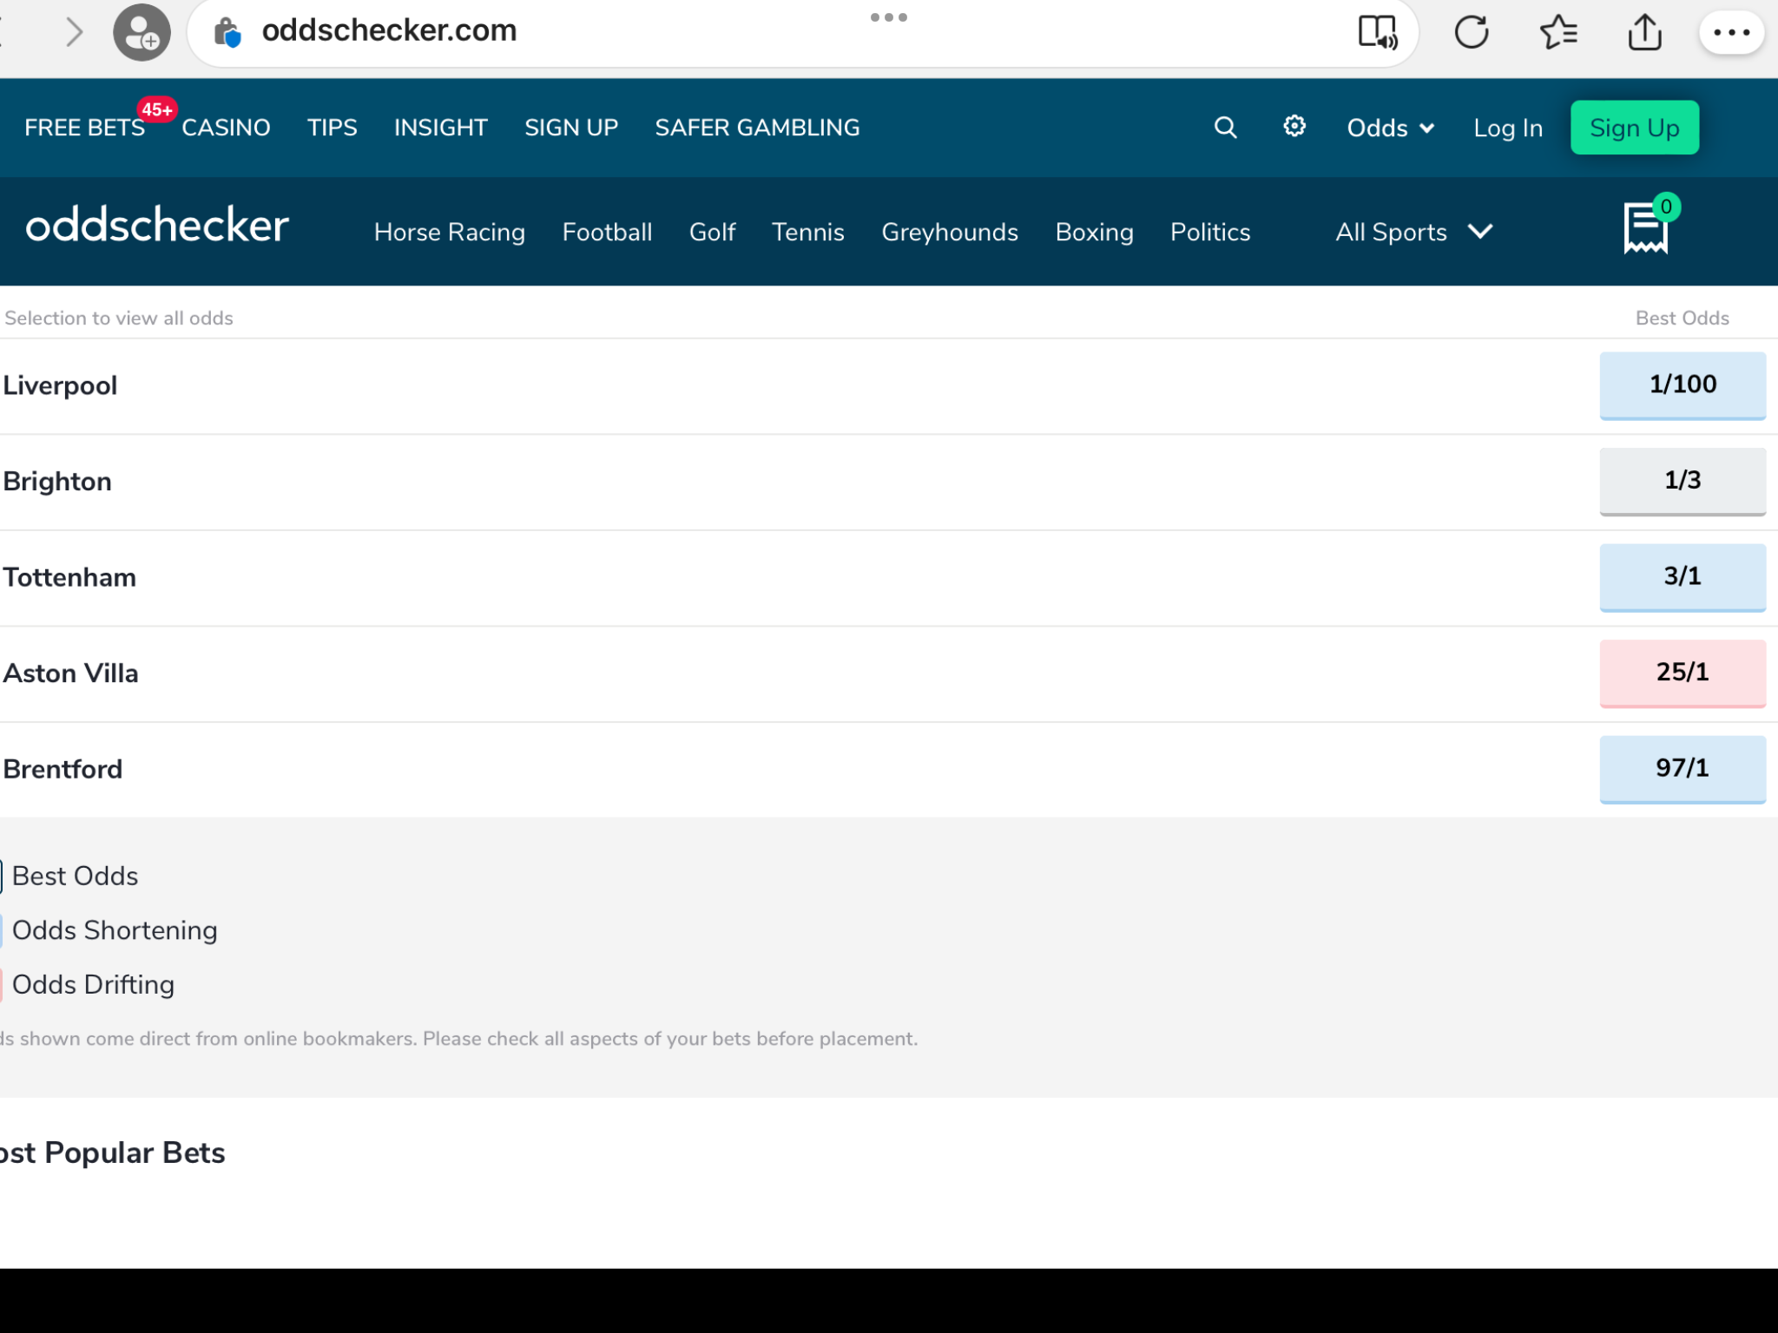This screenshot has height=1333, width=1778.
Task: Open the SIGN UP nav link
Action: 571,128
